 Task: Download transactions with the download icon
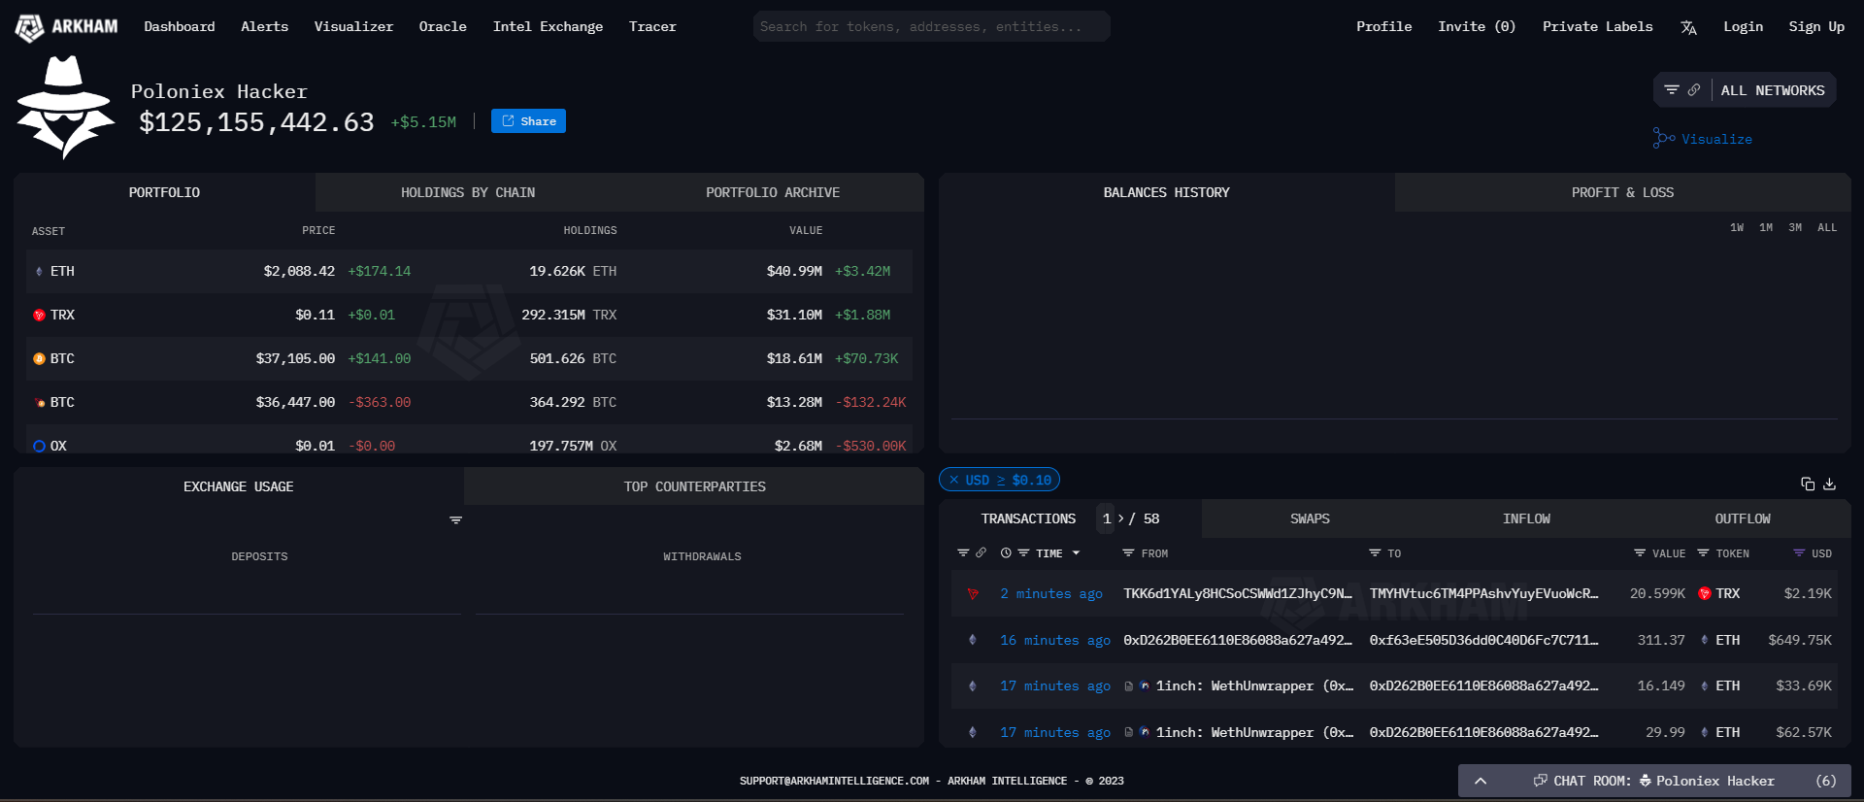click(x=1829, y=484)
